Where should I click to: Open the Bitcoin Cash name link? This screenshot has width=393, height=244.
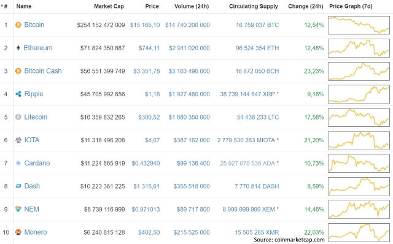pyautogui.click(x=43, y=71)
